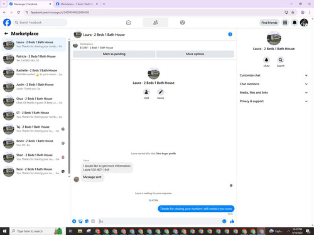
Task: Click the Add people icon in chat
Action: coord(146,92)
